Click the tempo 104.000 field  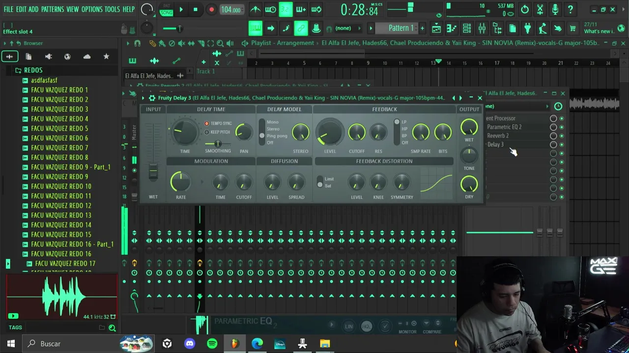(x=231, y=10)
